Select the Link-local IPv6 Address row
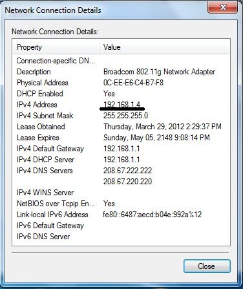This screenshot has width=243, height=289. point(121,215)
